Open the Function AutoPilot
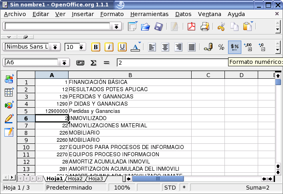 tap(80, 63)
